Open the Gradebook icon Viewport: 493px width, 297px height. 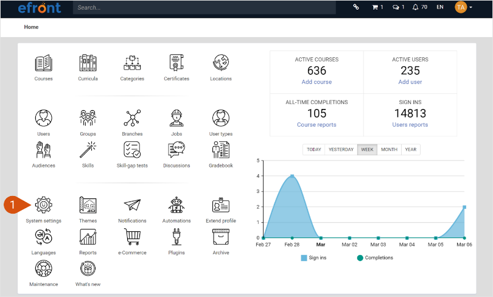point(220,150)
